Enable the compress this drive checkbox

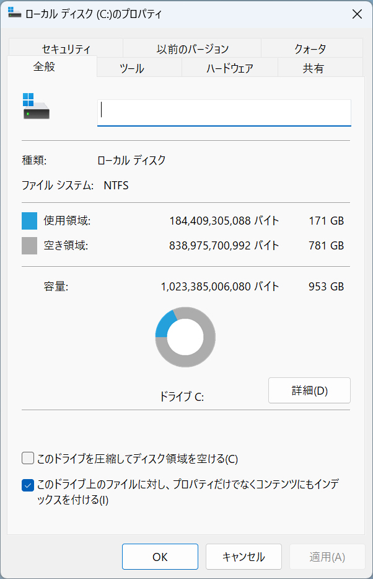(x=28, y=459)
